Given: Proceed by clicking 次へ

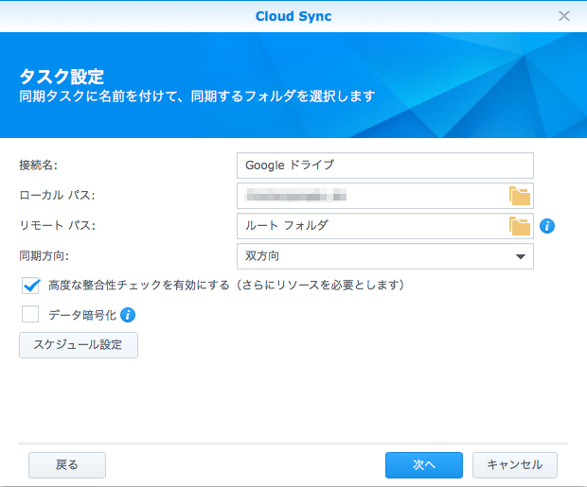Looking at the screenshot, I should tap(423, 464).
